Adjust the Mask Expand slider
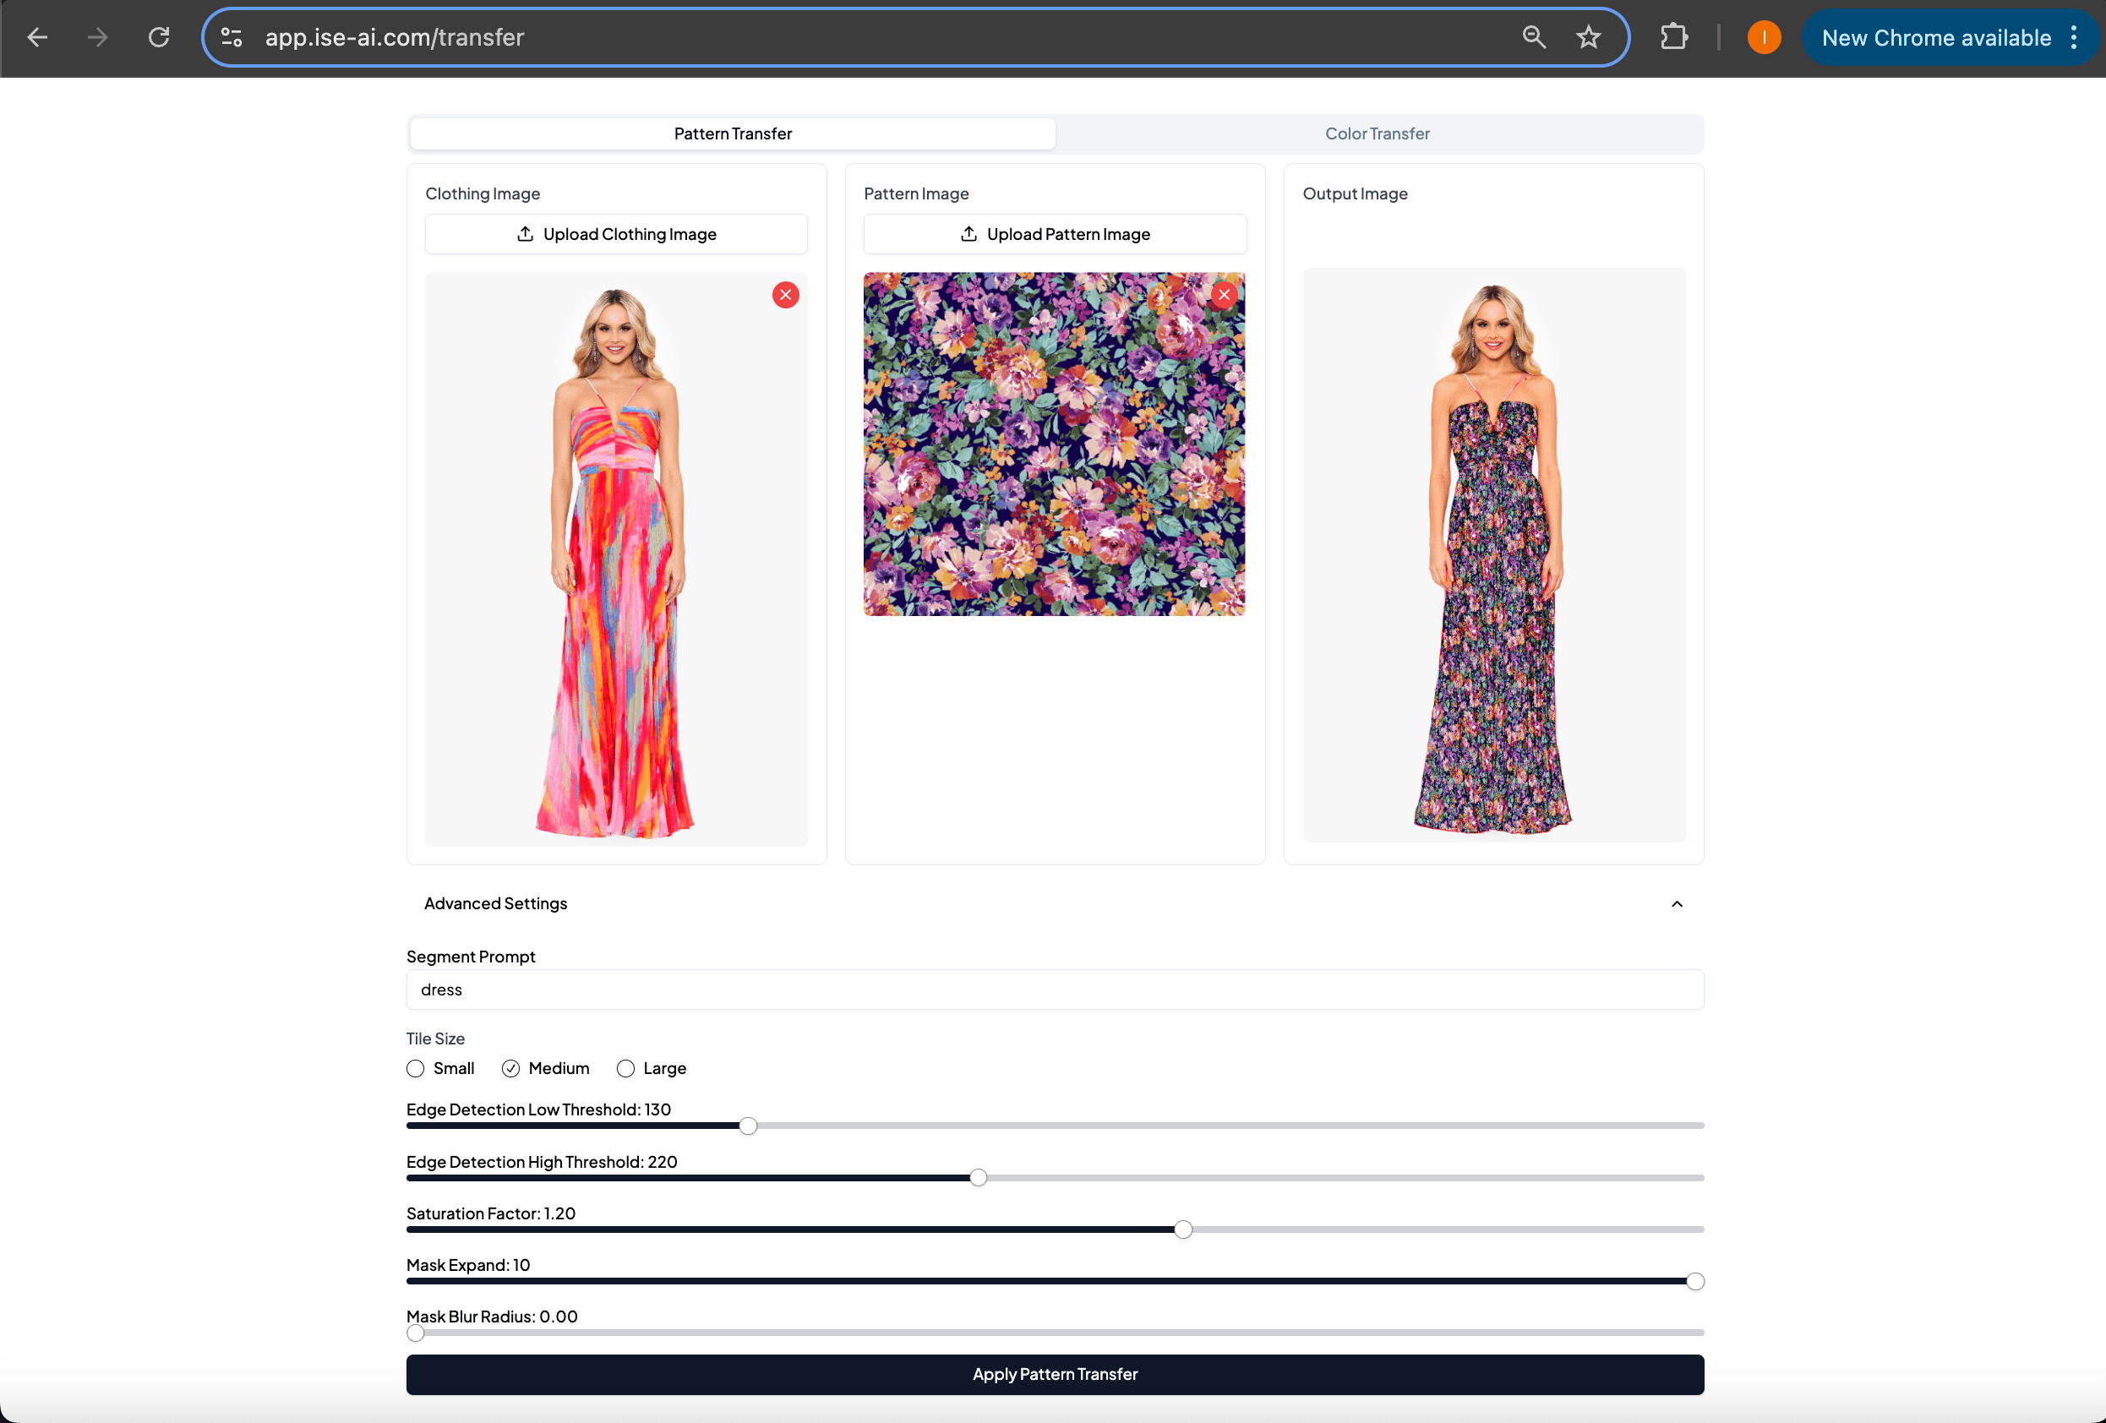The height and width of the screenshot is (1423, 2106). [1694, 1280]
